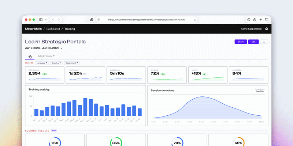Open the Language filter dropdown
The height and width of the screenshot is (146, 293).
pos(42,63)
